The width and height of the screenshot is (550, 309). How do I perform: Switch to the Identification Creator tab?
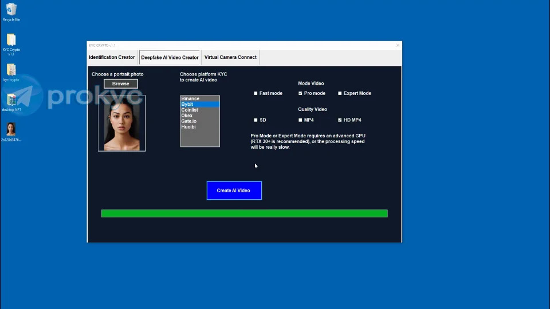112,57
